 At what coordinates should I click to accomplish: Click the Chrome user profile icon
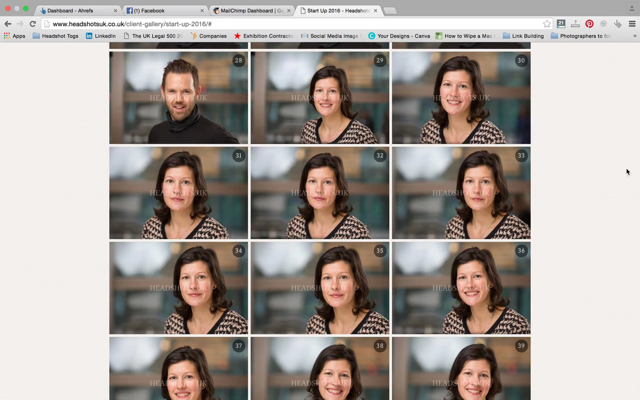pos(631,9)
